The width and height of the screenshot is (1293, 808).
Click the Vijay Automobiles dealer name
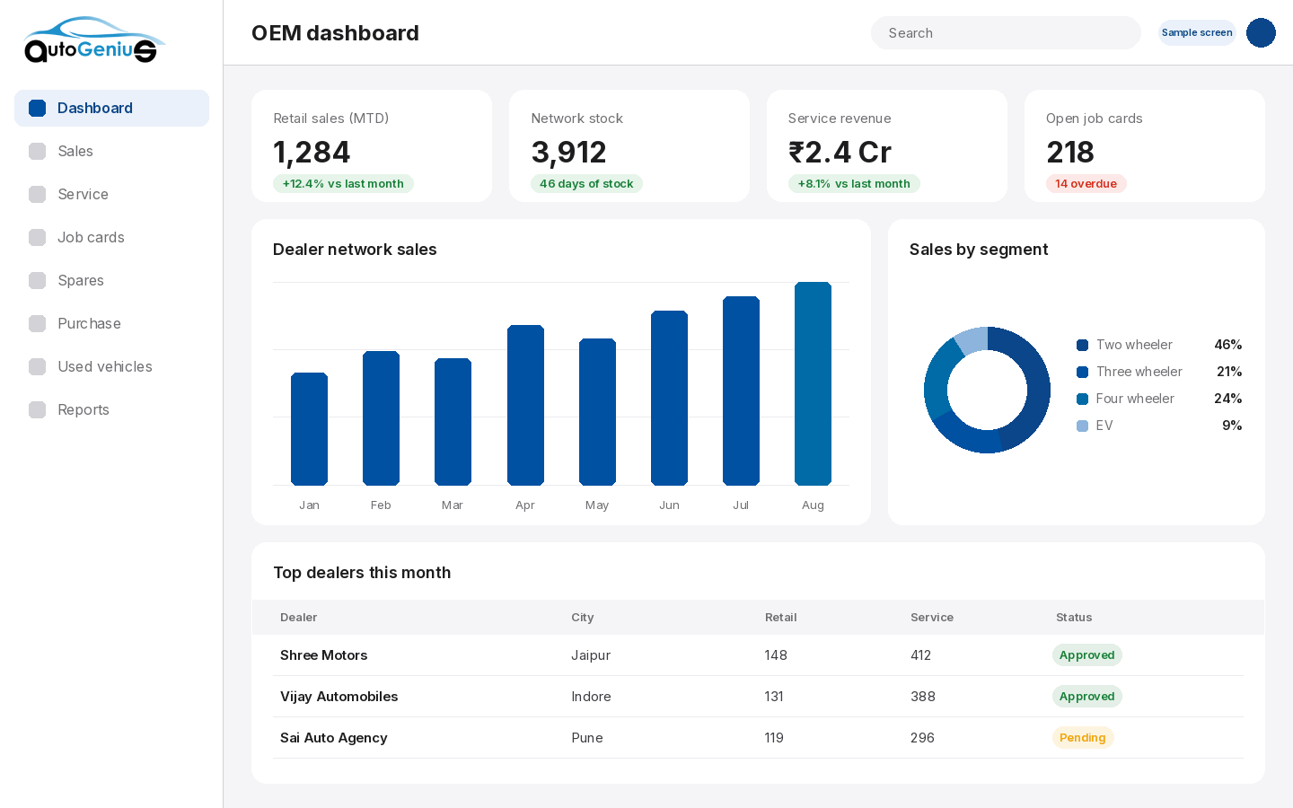[x=339, y=697]
